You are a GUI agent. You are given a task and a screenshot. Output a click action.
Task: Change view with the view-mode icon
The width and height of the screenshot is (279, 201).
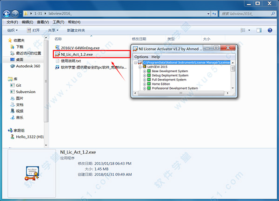(x=243, y=30)
